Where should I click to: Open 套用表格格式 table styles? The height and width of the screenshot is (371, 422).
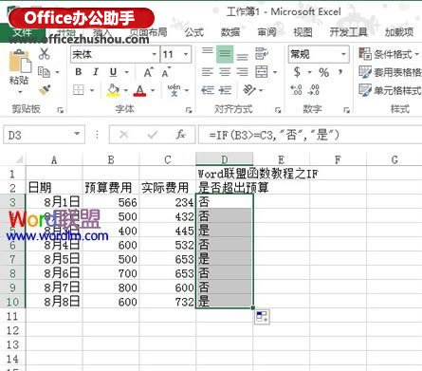point(390,72)
